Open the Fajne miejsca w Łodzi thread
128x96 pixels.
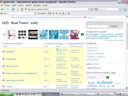pyautogui.click(x=15, y=80)
